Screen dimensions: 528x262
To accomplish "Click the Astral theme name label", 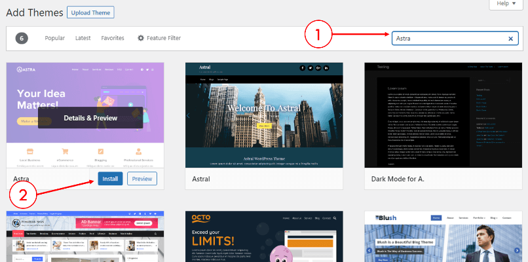I will 201,179.
